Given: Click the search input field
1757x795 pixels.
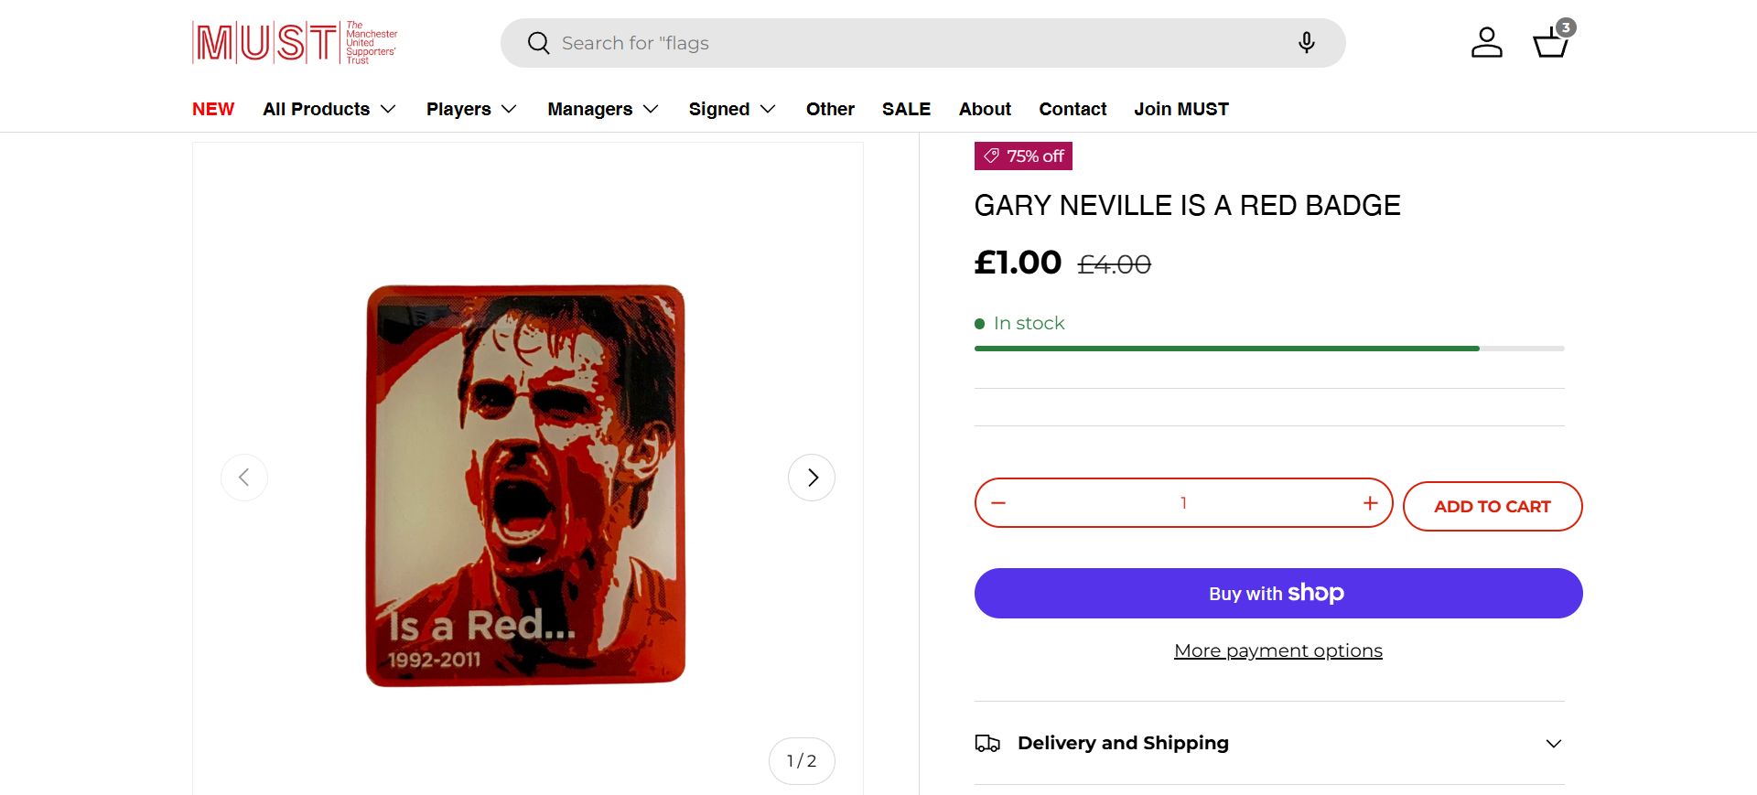Looking at the screenshot, I should tap(915, 43).
